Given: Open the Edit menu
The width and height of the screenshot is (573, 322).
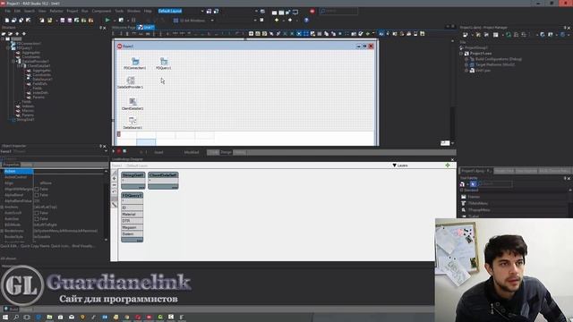Looking at the screenshot, I should point(18,12).
